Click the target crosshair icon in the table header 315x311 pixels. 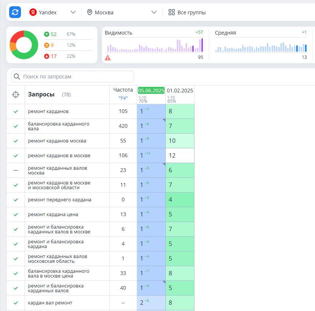pyautogui.click(x=15, y=95)
